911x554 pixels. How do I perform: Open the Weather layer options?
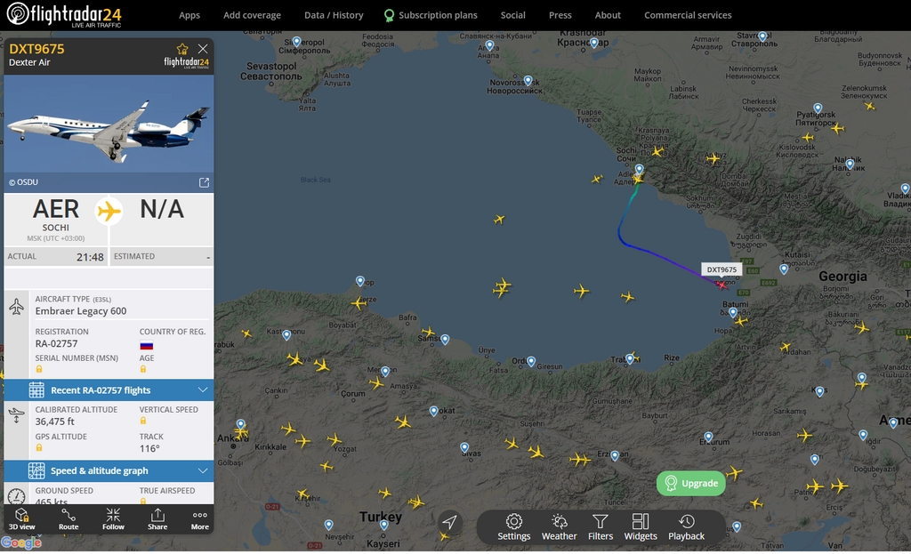[559, 527]
